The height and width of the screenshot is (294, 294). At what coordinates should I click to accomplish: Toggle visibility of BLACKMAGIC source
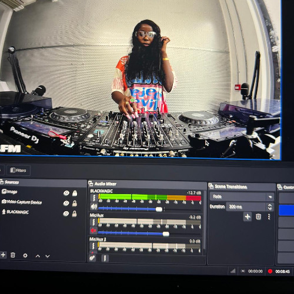[x=66, y=213]
